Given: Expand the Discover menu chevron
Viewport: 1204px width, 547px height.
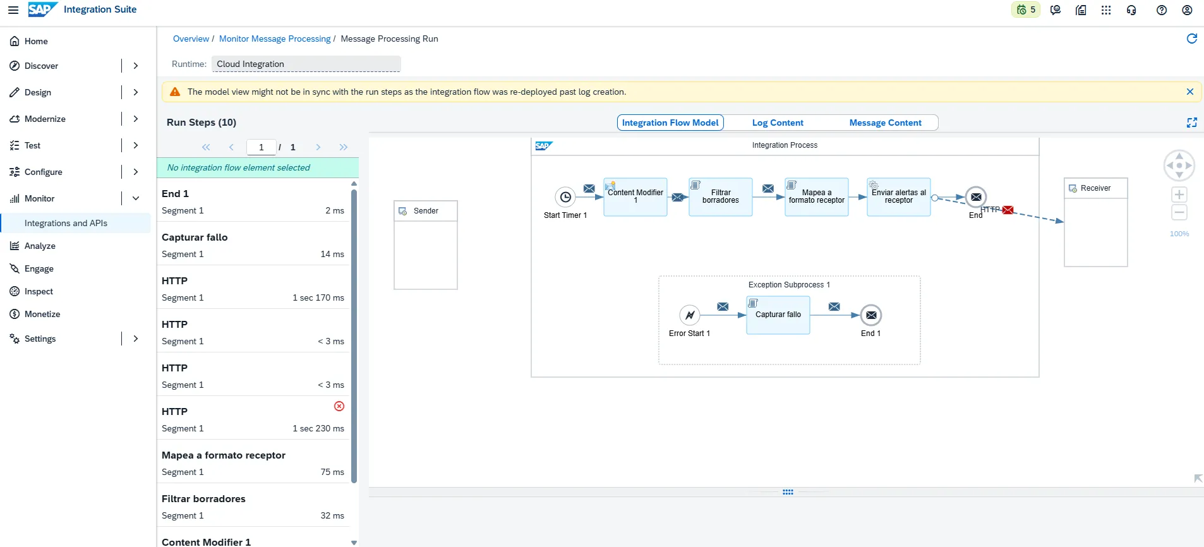Looking at the screenshot, I should pos(136,66).
